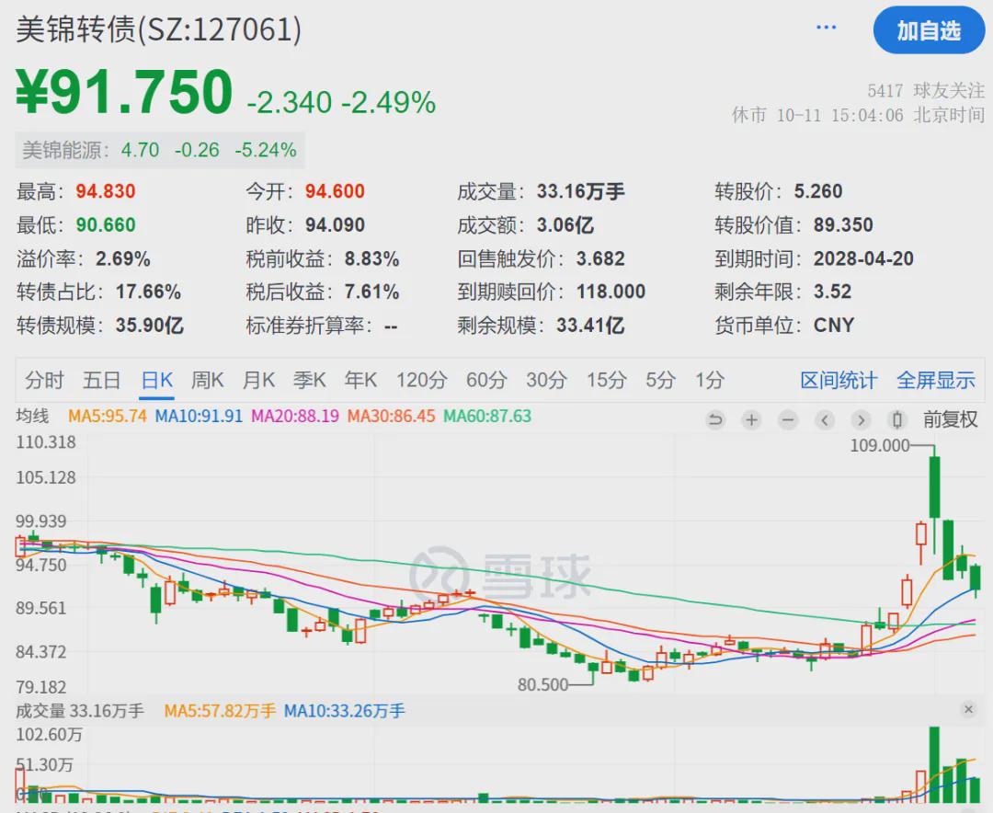Click the 成交额 3.06亿 value
Viewport: 993px width, 813px height.
tap(565, 225)
